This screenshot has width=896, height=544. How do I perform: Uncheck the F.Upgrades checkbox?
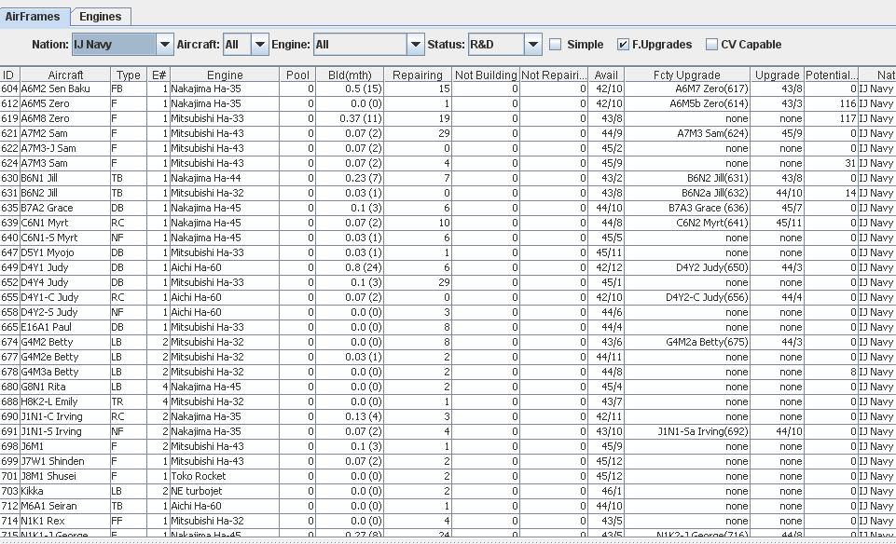[x=624, y=45]
